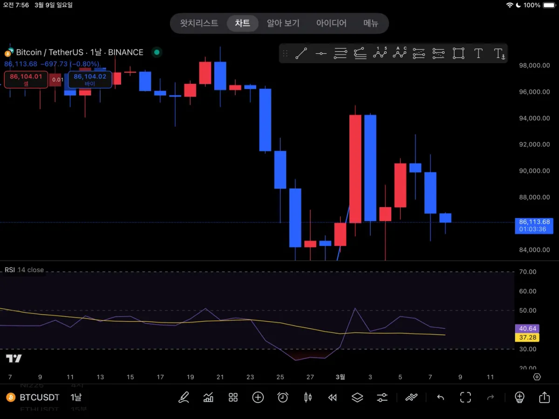Image resolution: width=559 pixels, height=419 pixels.
Task: Choose the Text drawing tool
Action: [478, 54]
